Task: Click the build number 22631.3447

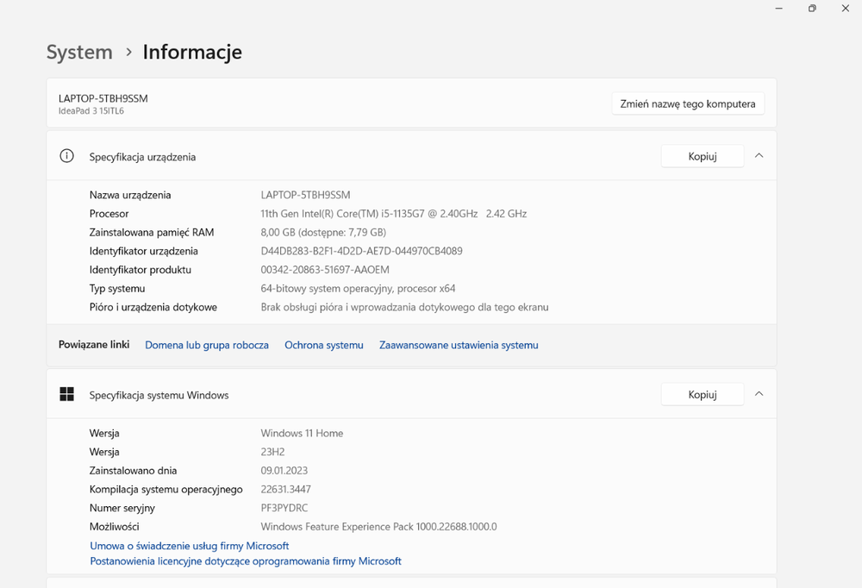Action: (x=286, y=489)
